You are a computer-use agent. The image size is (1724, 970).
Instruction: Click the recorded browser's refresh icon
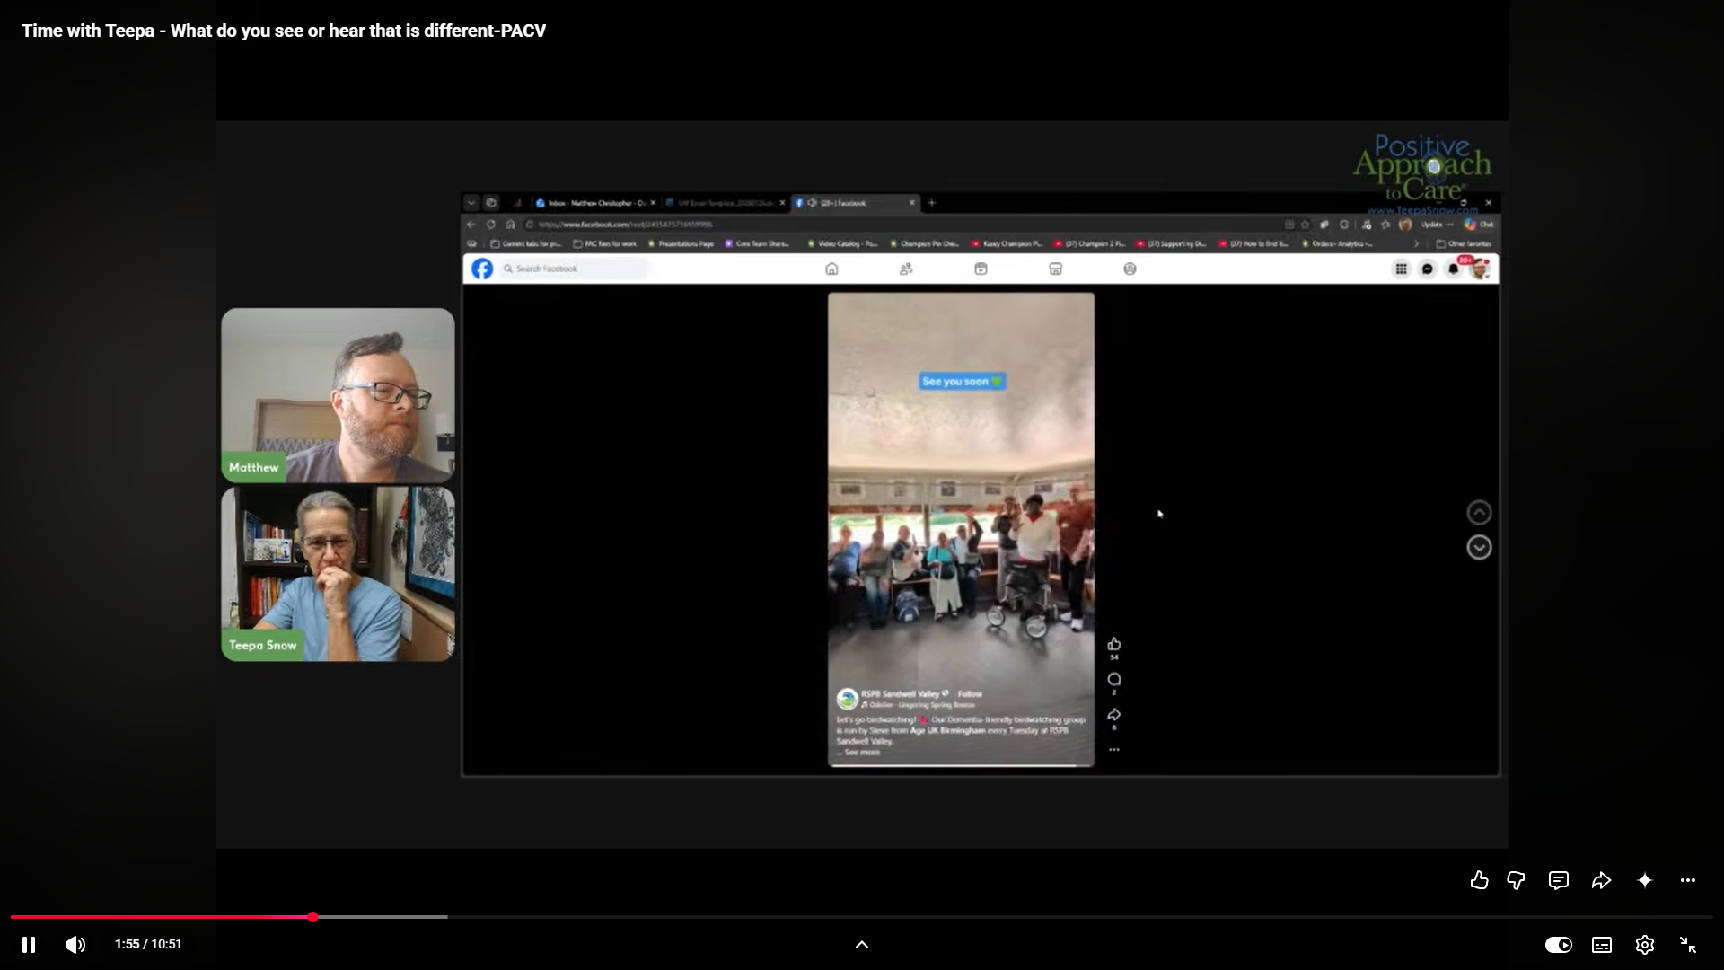pyautogui.click(x=491, y=225)
